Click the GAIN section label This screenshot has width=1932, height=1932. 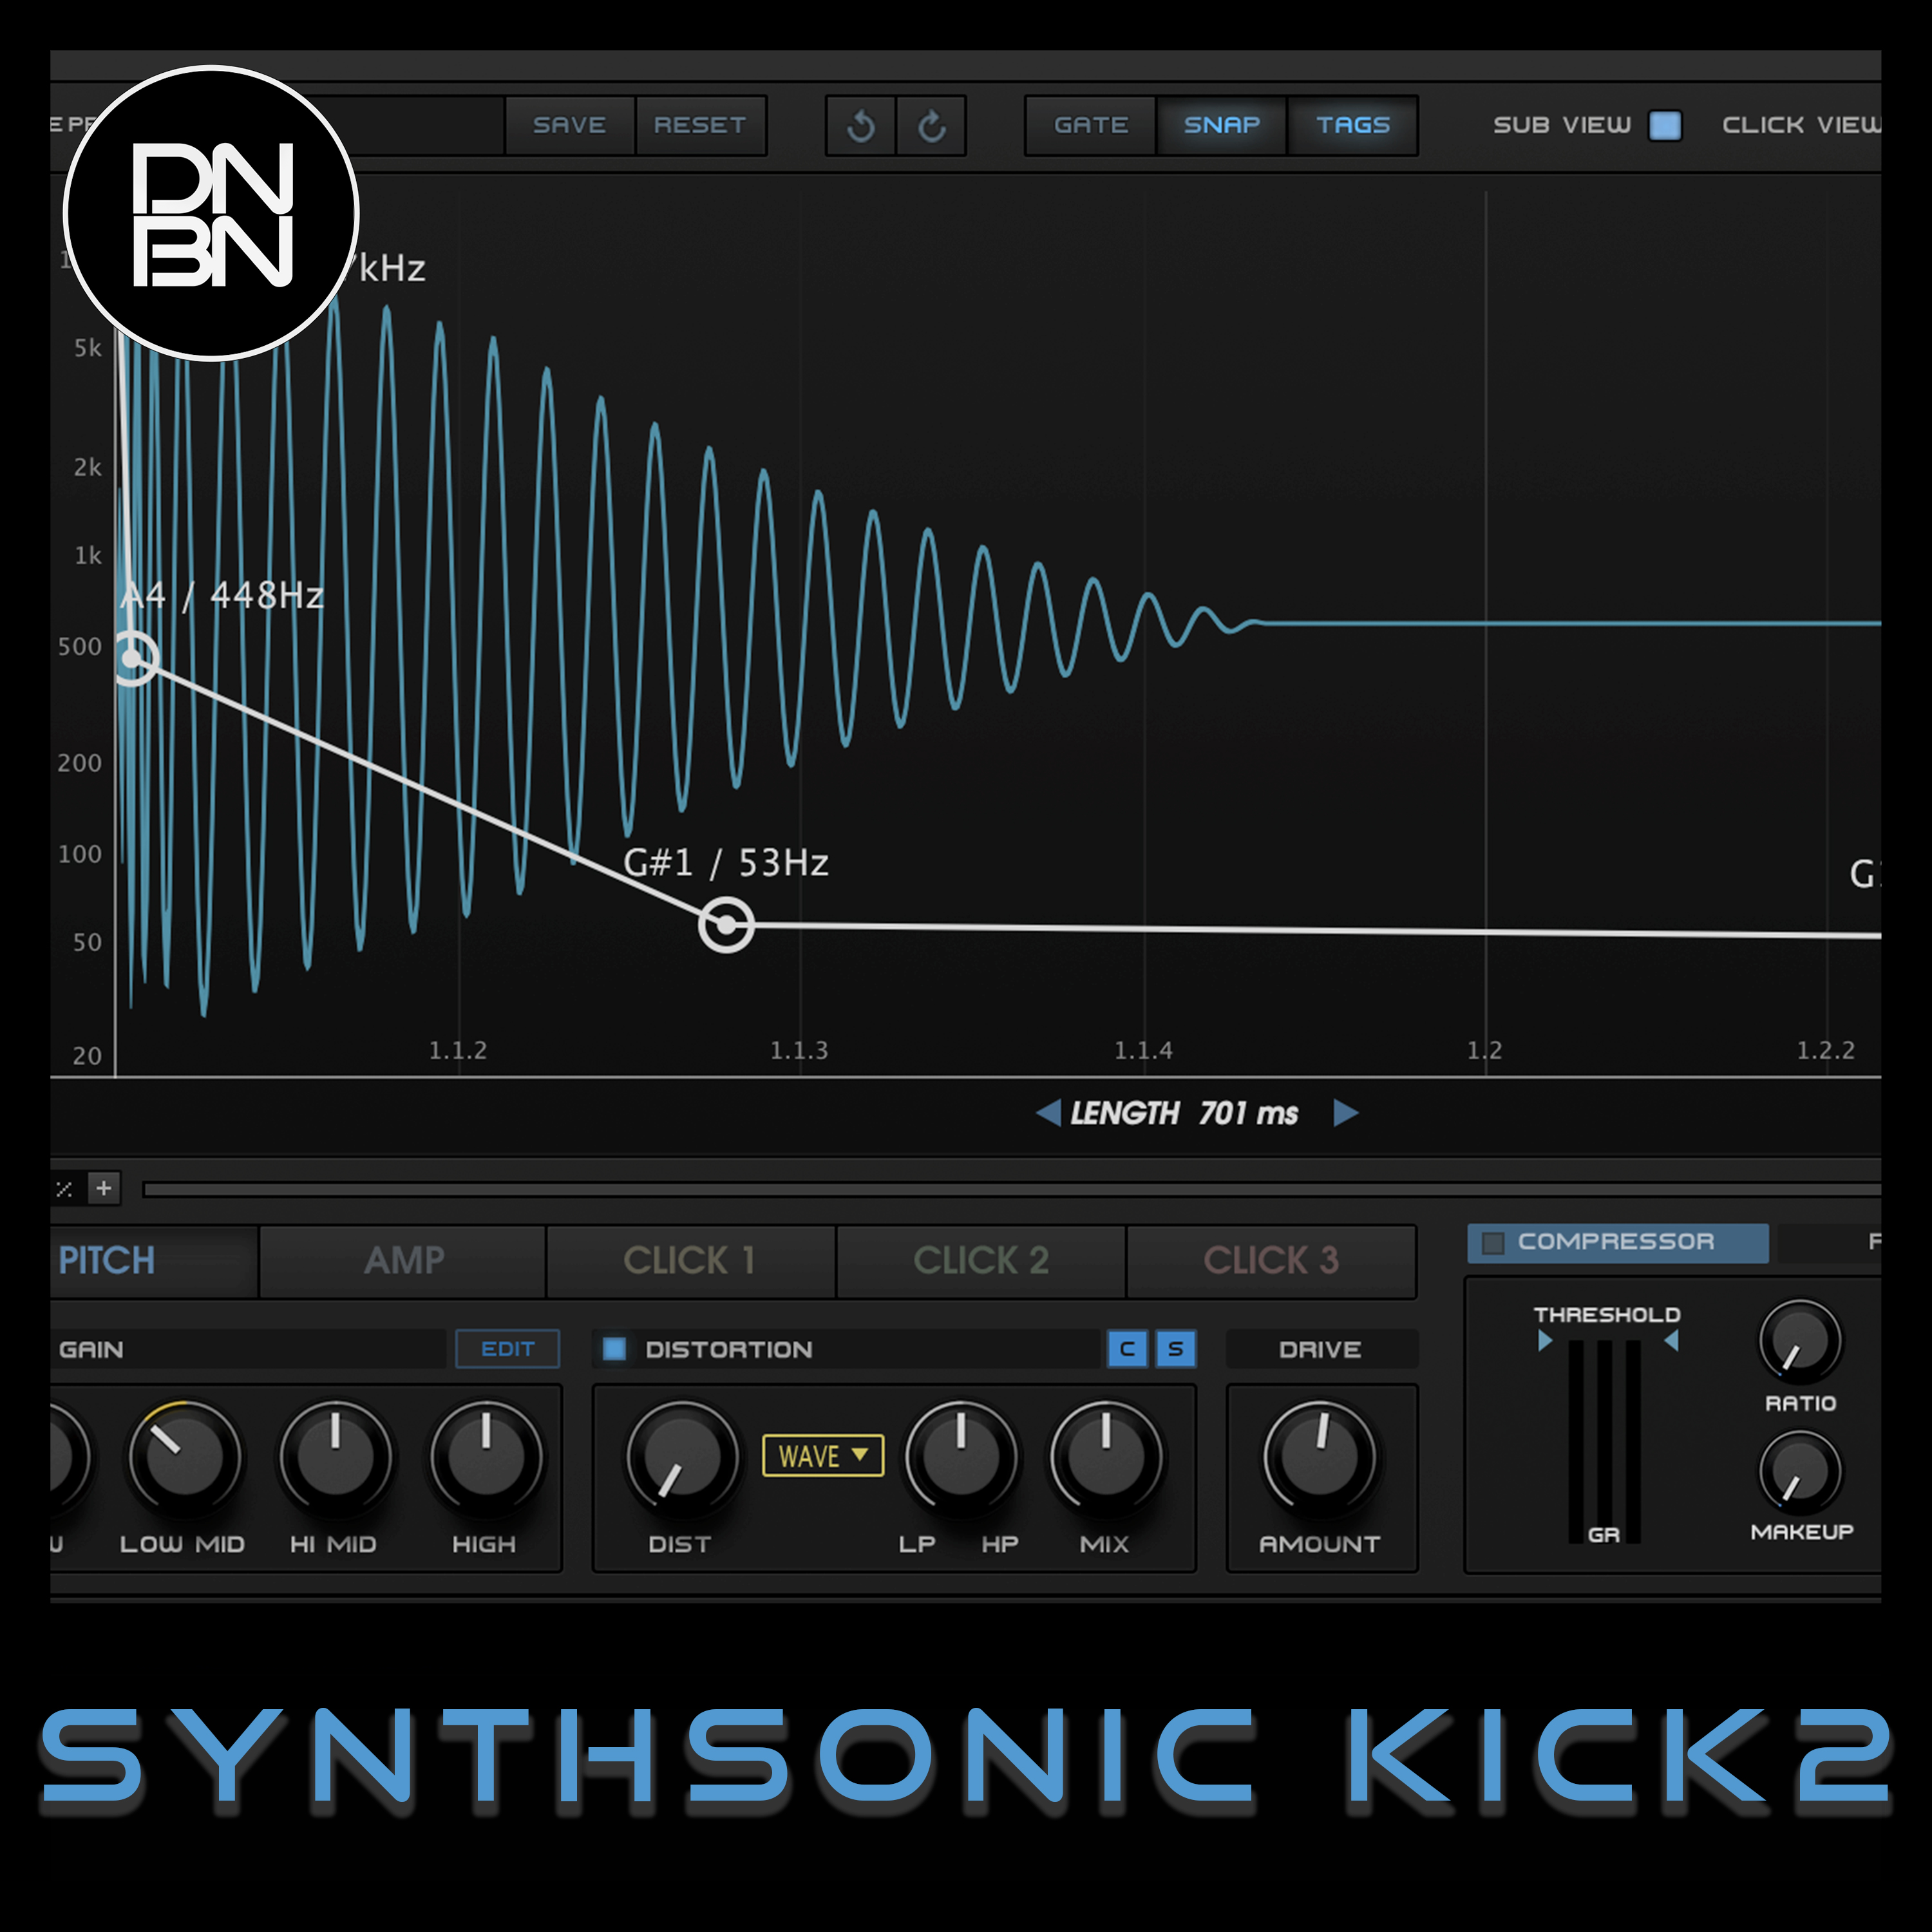[92, 1349]
